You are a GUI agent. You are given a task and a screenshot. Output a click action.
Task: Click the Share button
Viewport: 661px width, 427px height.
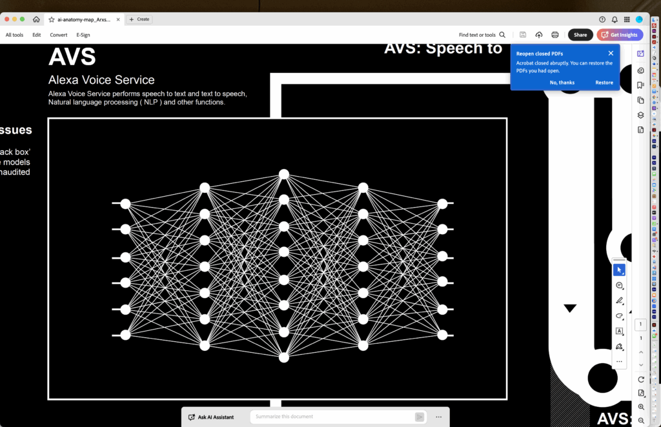pos(580,35)
